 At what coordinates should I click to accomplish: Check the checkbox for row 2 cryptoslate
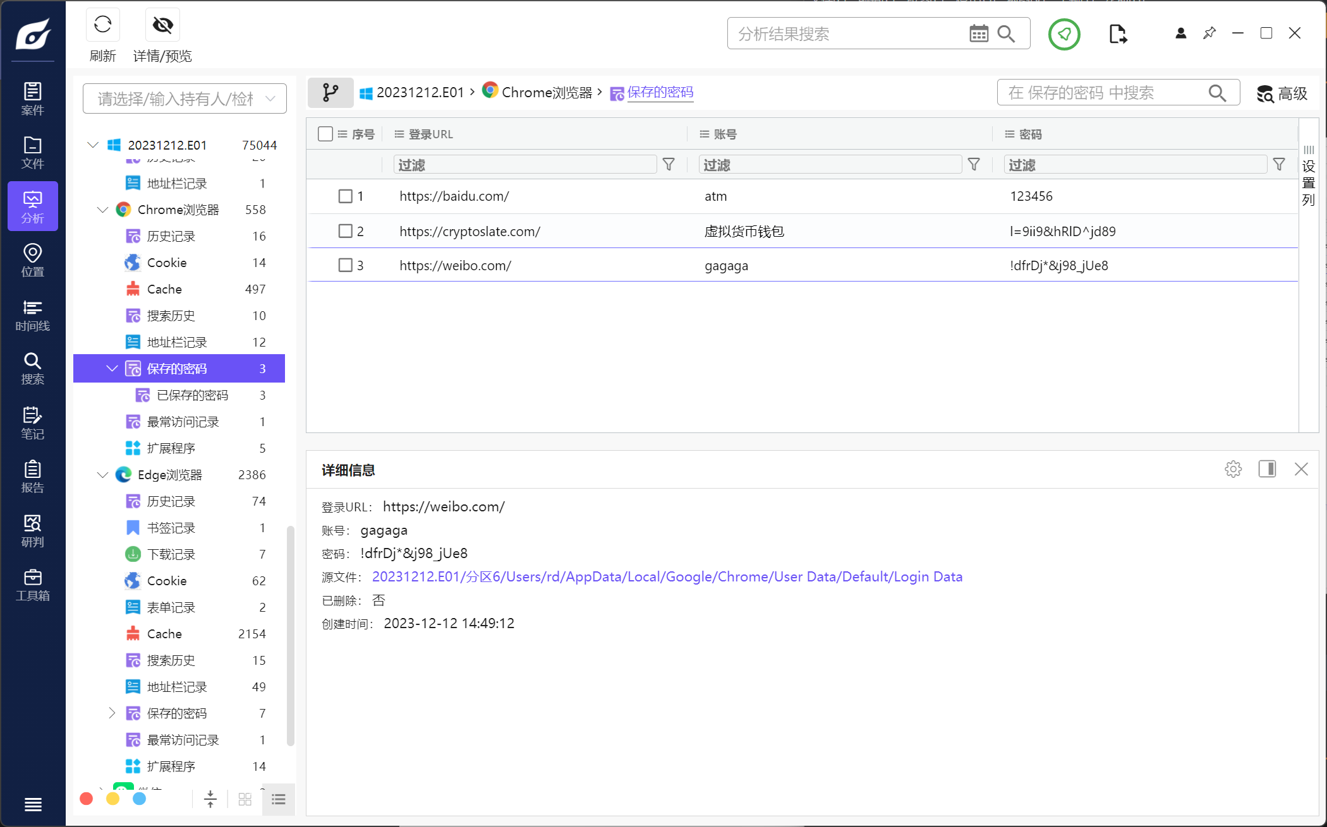pos(345,231)
